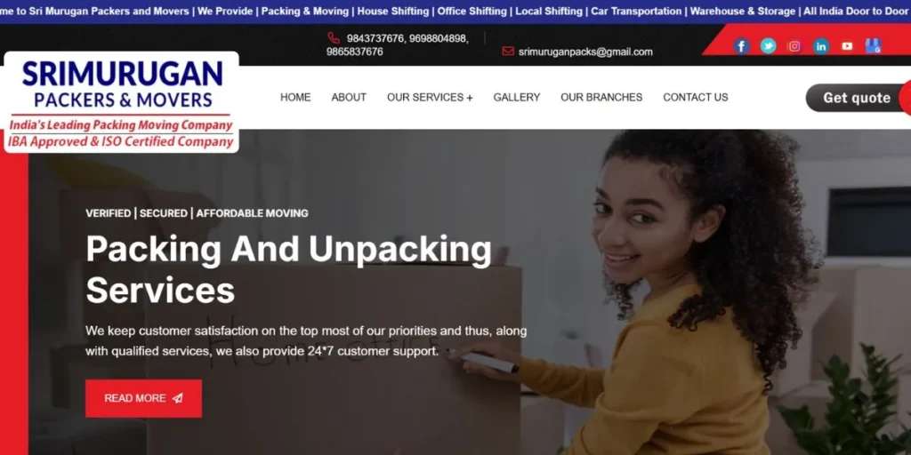This screenshot has height=455, width=911.
Task: Click the Read More button
Action: [x=143, y=399]
